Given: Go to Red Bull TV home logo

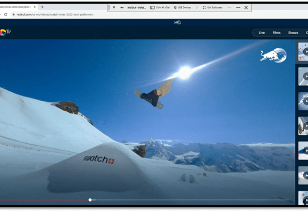Looking at the screenshot, I should click(5, 33).
